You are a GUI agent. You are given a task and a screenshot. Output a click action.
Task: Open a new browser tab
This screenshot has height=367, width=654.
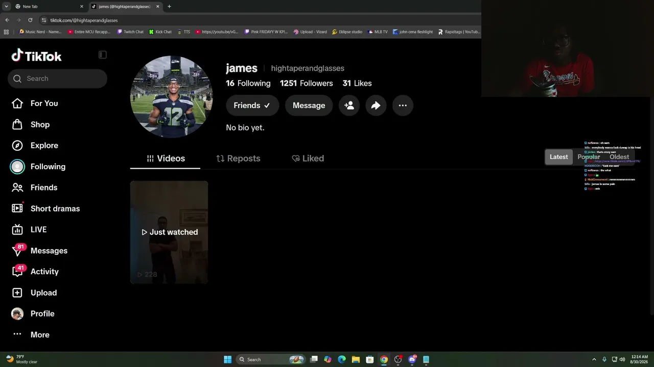click(169, 7)
